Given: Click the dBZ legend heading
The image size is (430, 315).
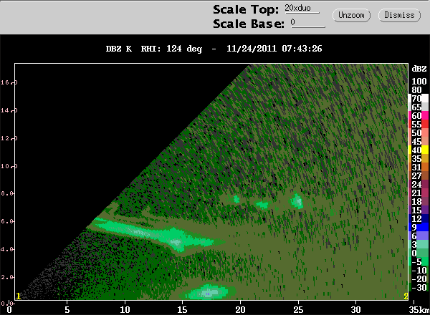Looking at the screenshot, I should (419, 69).
